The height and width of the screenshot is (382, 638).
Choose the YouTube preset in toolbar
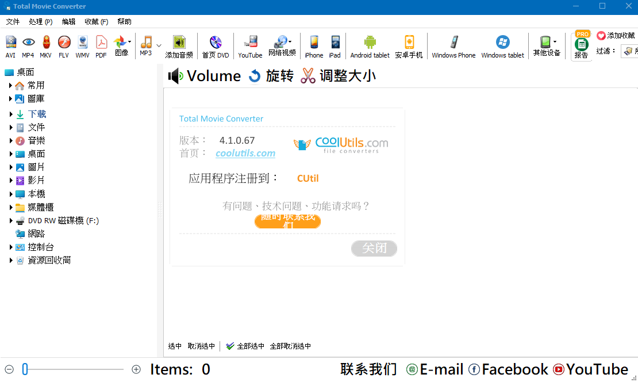tap(250, 47)
